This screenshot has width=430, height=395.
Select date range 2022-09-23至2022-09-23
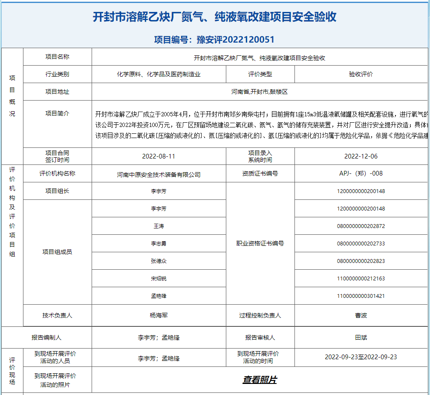[x=361, y=357]
